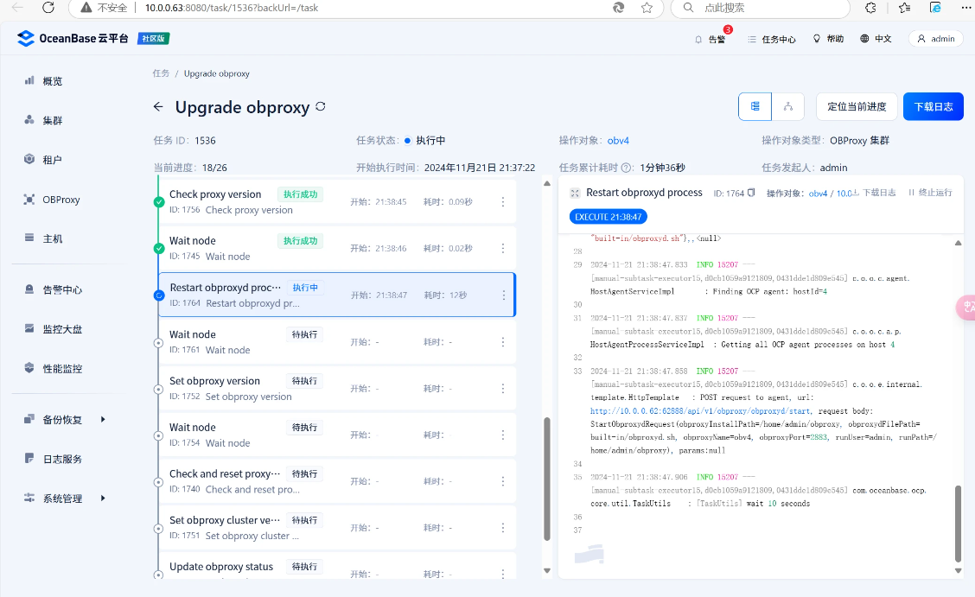Image resolution: width=975 pixels, height=597 pixels.
Task: Go to 监控大盘 in the sidebar
Action: pyautogui.click(x=62, y=329)
